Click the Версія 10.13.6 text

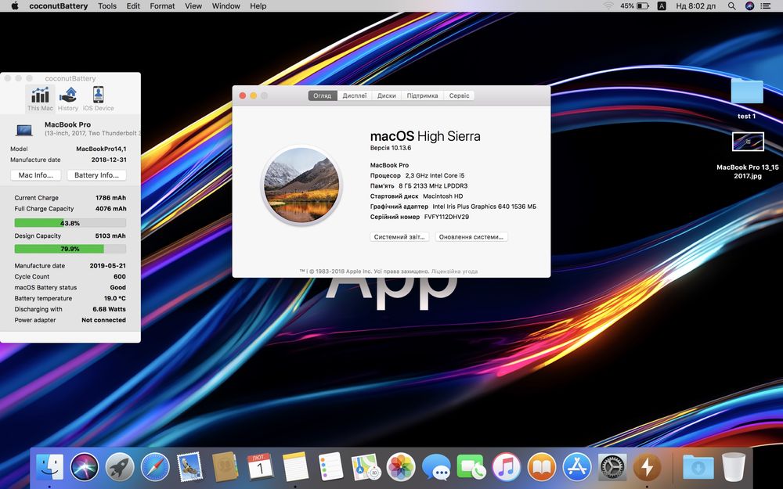pyautogui.click(x=391, y=148)
